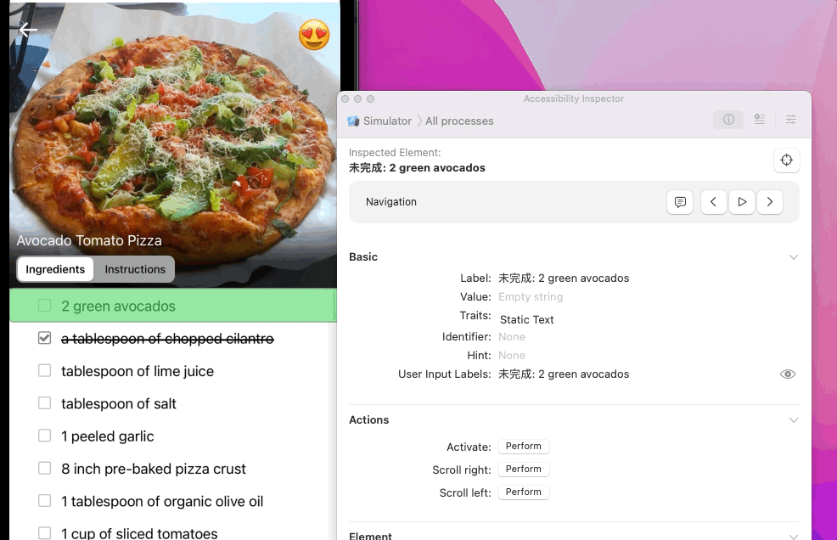Uncheck the chopped cilantro checkbox

[x=45, y=338]
